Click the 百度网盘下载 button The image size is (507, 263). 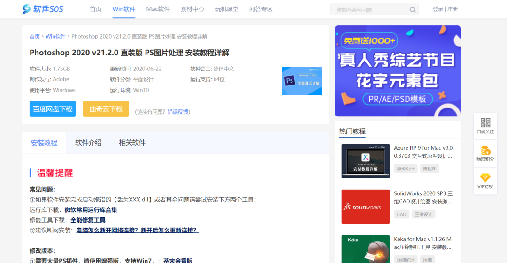coord(53,109)
